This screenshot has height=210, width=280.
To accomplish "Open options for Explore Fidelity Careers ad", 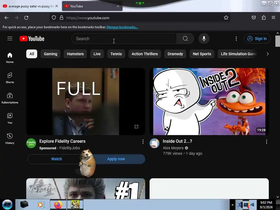I will (x=143, y=142).
